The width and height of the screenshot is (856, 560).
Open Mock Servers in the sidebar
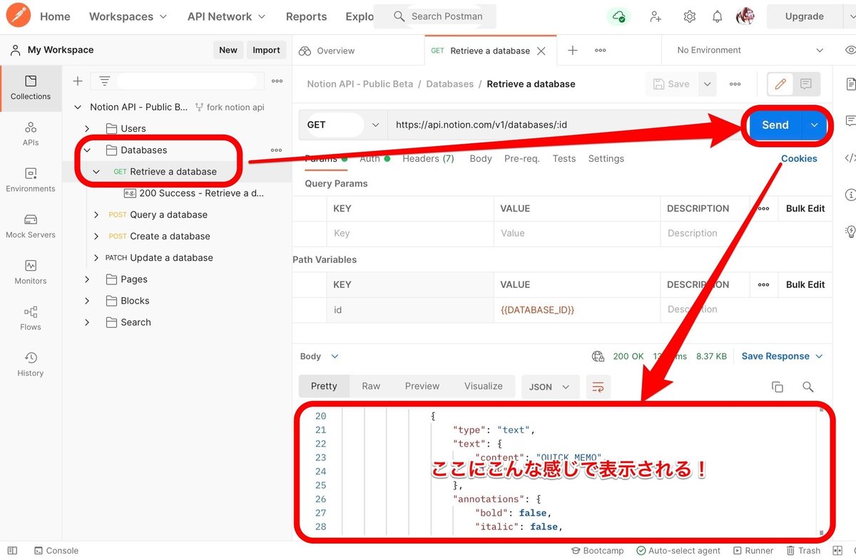(x=31, y=226)
